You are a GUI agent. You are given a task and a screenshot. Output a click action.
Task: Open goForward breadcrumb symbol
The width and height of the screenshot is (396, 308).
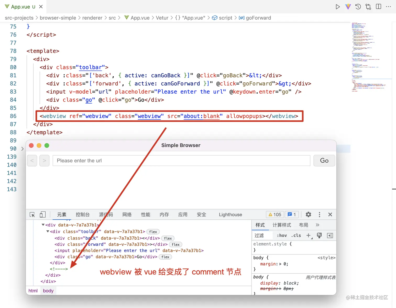(255, 18)
